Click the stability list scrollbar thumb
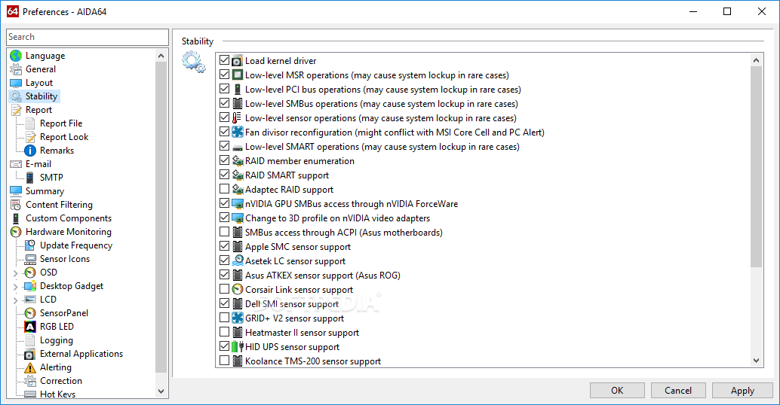The width and height of the screenshot is (780, 405). 756,167
